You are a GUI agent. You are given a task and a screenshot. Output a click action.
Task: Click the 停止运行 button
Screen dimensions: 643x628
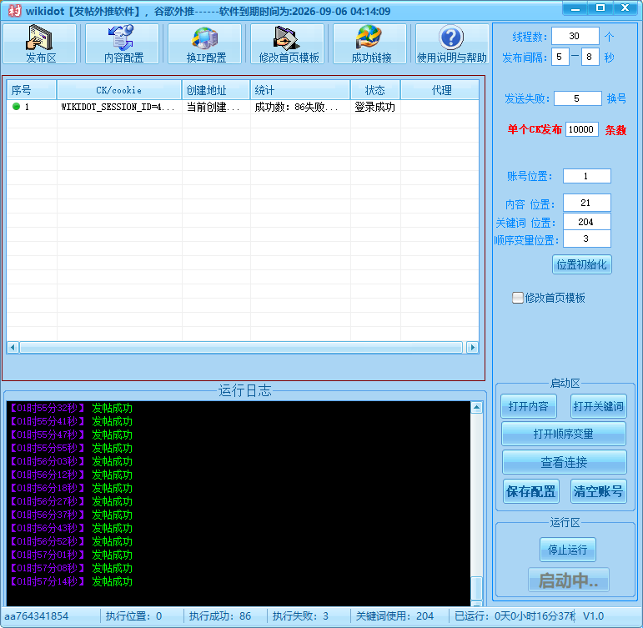[567, 550]
